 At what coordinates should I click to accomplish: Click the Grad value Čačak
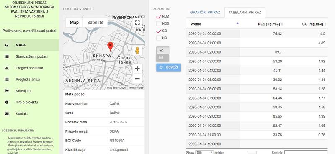tap(114, 113)
